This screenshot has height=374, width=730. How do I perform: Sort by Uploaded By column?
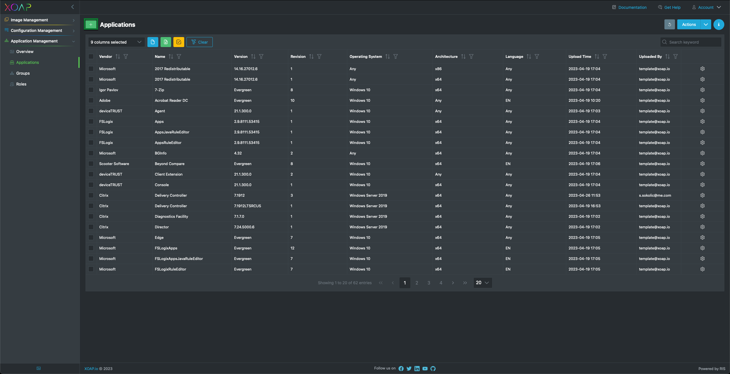668,56
